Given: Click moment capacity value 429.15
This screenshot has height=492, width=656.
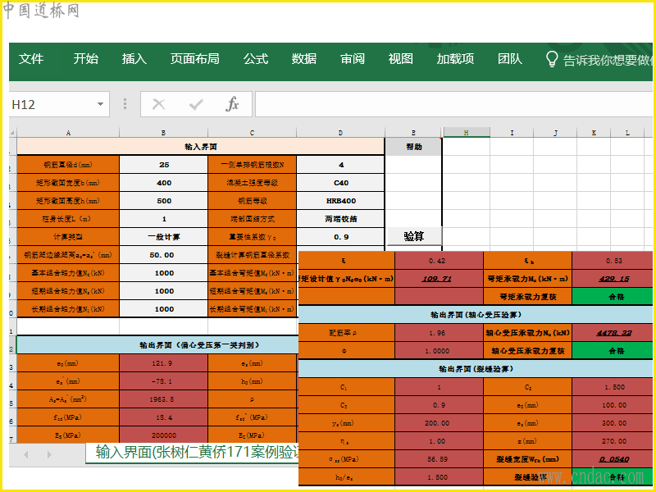Looking at the screenshot, I should point(613,279).
